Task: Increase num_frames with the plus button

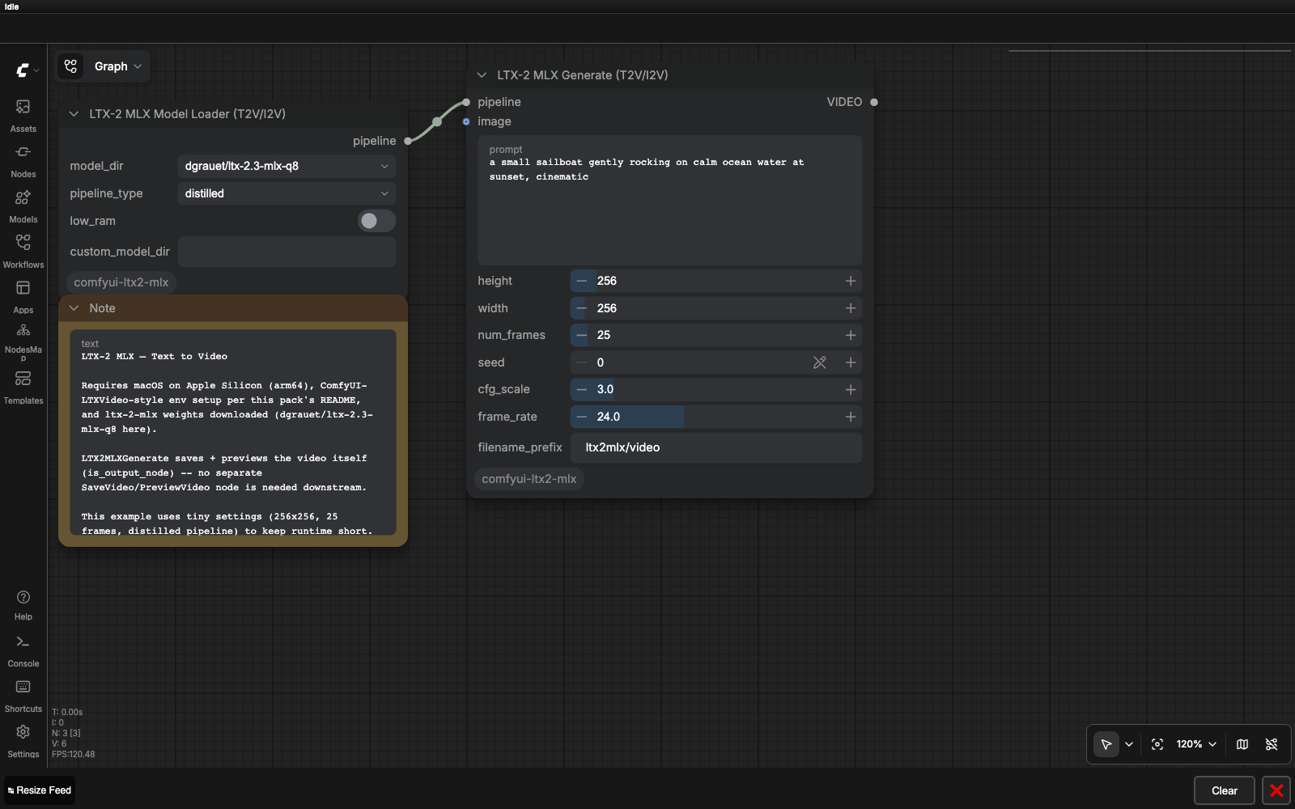Action: 851,335
